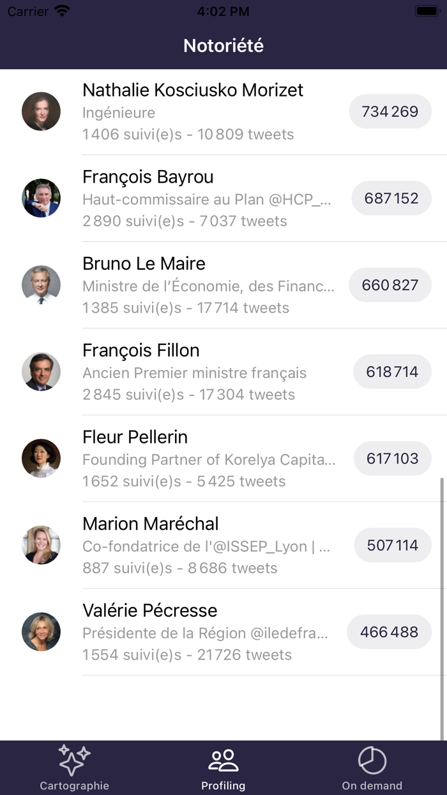Tap François Fillon's avatar
Viewport: 447px width, 795px height.
41,372
